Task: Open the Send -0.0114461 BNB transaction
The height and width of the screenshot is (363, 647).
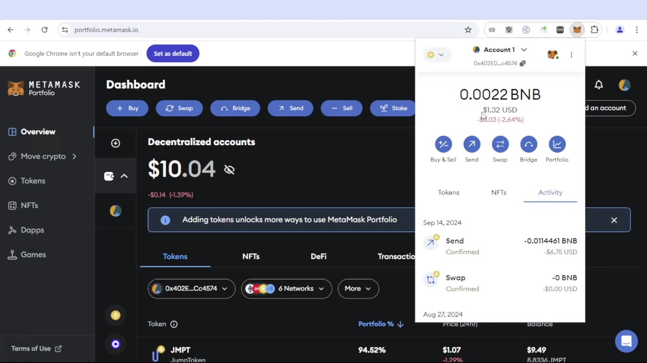Action: tap(500, 246)
